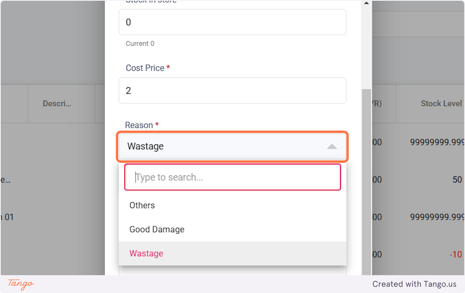Click the Descri... column header
The width and height of the screenshot is (465, 293).
(x=57, y=103)
